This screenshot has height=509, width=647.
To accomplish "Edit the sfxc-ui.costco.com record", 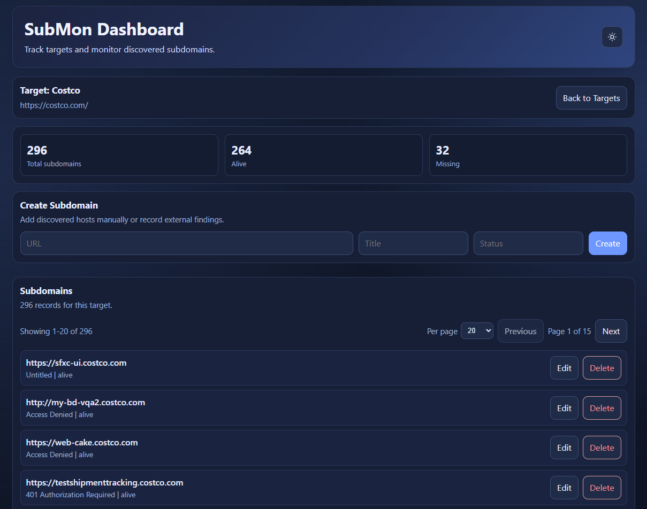I will pyautogui.click(x=564, y=368).
